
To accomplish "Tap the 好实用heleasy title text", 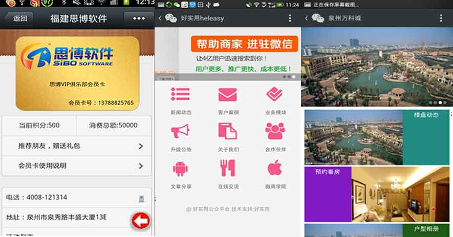I will pyautogui.click(x=203, y=18).
